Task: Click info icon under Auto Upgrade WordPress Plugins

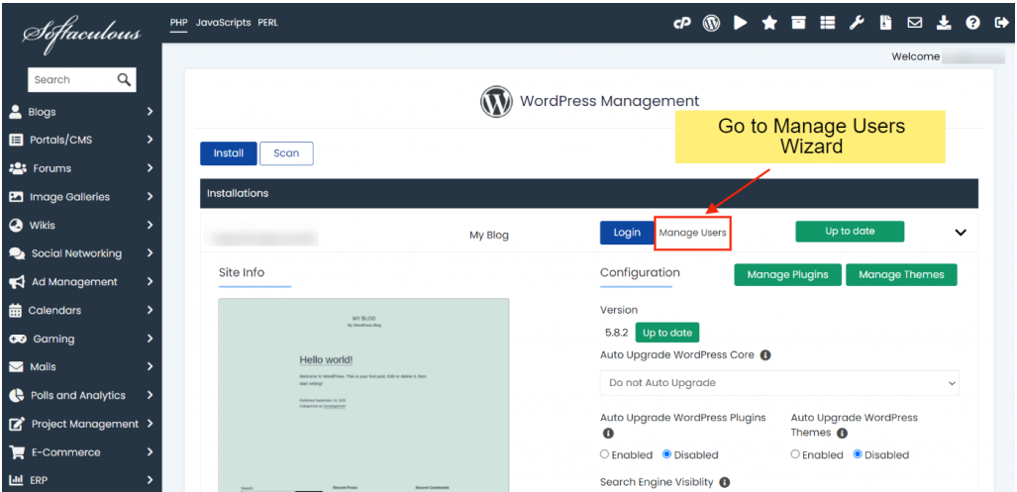Action: click(x=608, y=433)
